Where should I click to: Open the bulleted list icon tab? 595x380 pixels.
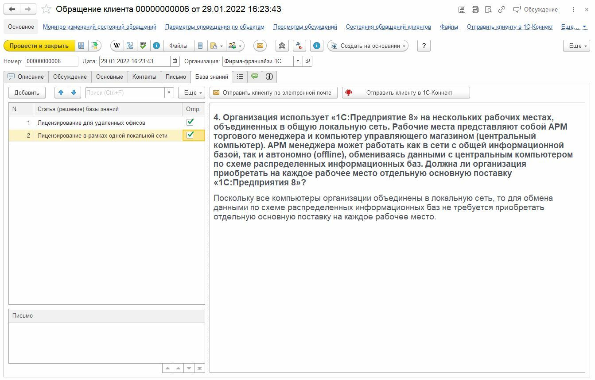240,77
